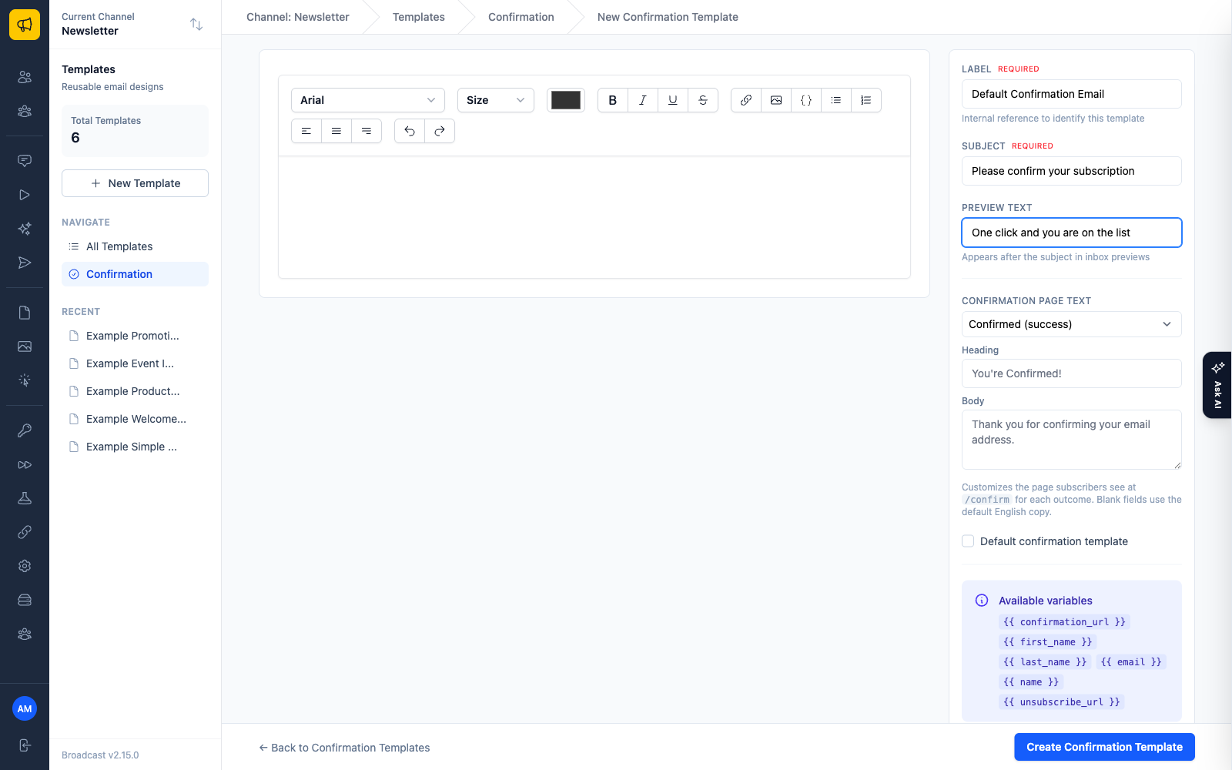Open the flask experiments sidebar icon
The height and width of the screenshot is (770, 1232).
pyautogui.click(x=25, y=498)
